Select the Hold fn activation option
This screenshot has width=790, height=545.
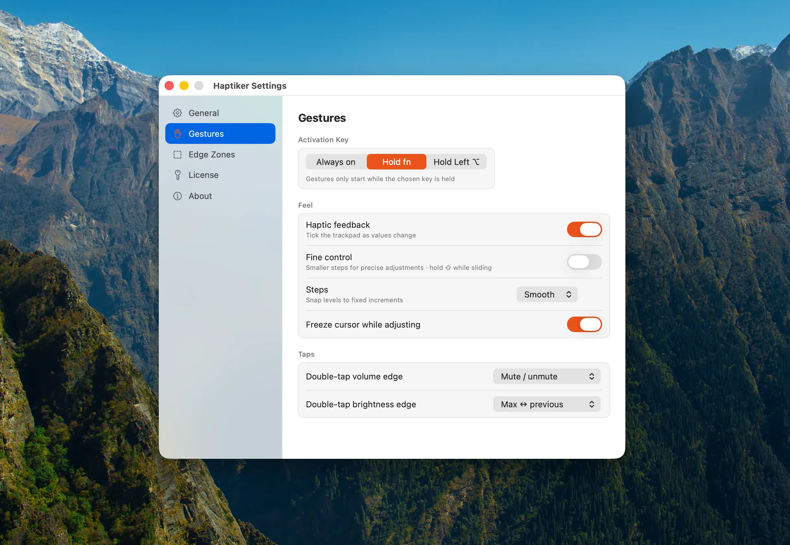coord(396,162)
